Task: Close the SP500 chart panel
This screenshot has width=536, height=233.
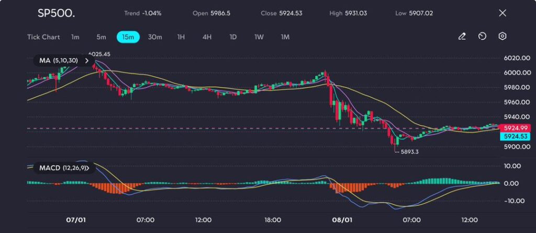Action: (502, 13)
